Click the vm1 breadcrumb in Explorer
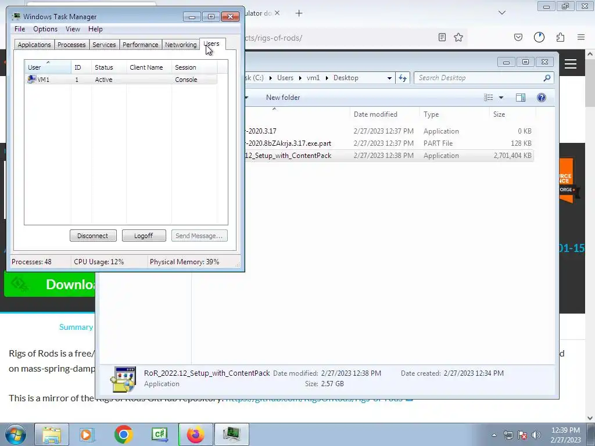This screenshot has height=446, width=595. click(313, 78)
